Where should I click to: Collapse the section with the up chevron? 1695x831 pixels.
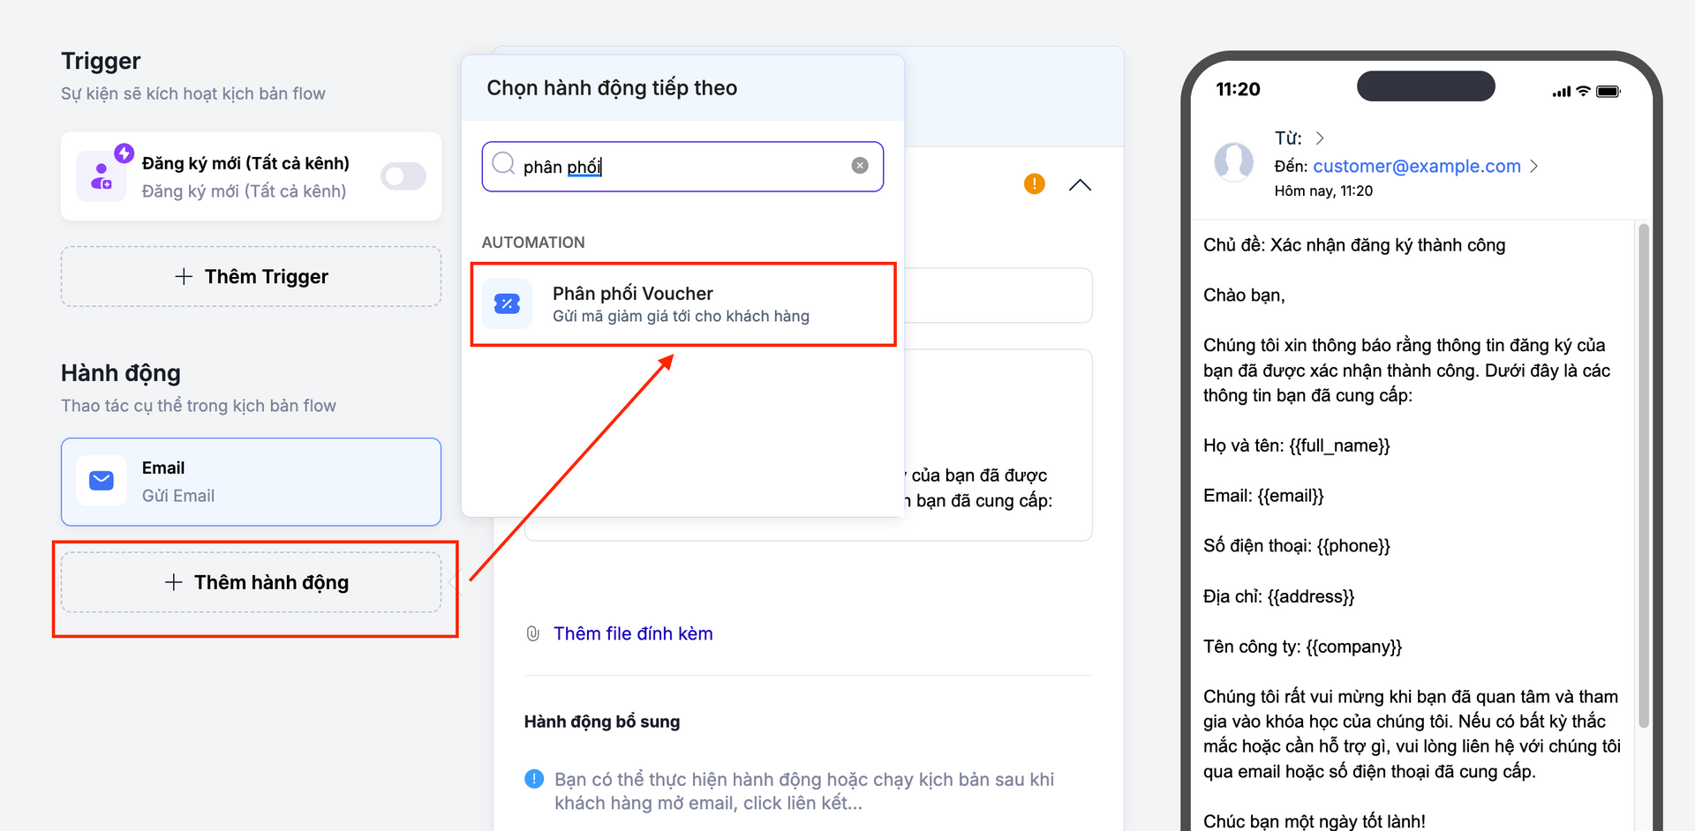pyautogui.click(x=1080, y=184)
